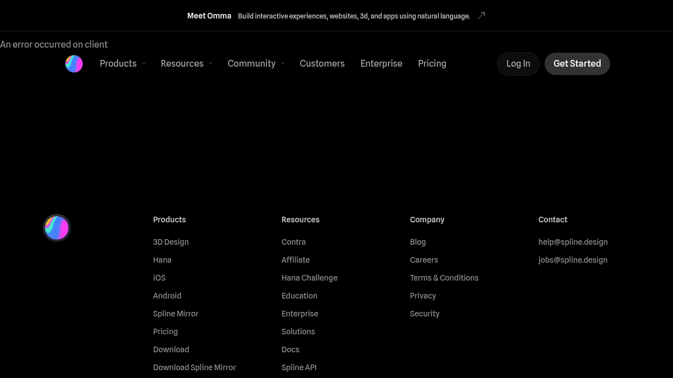
Task: Open the Terms & Conditions link
Action: [x=444, y=278]
